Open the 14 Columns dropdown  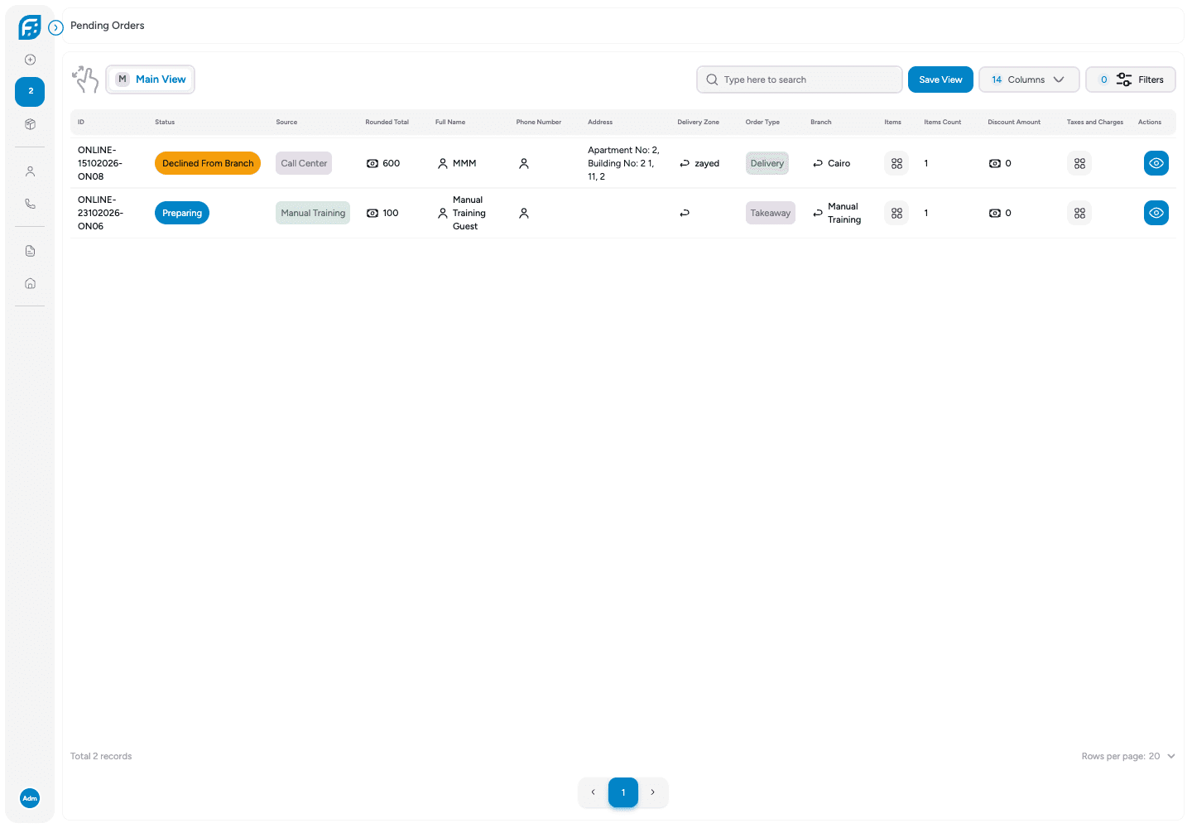pyautogui.click(x=1029, y=79)
